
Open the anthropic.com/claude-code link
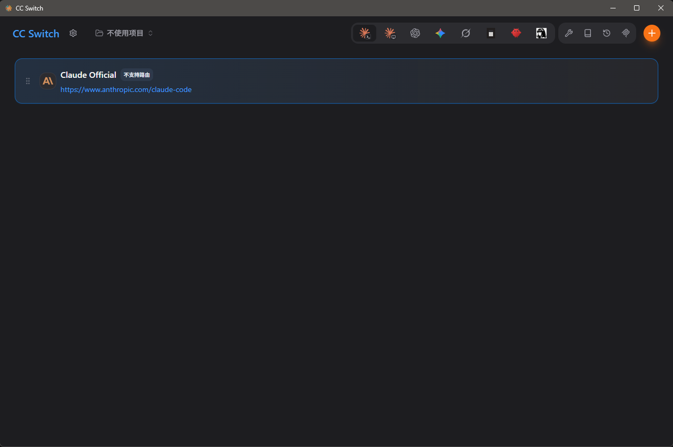click(x=126, y=89)
